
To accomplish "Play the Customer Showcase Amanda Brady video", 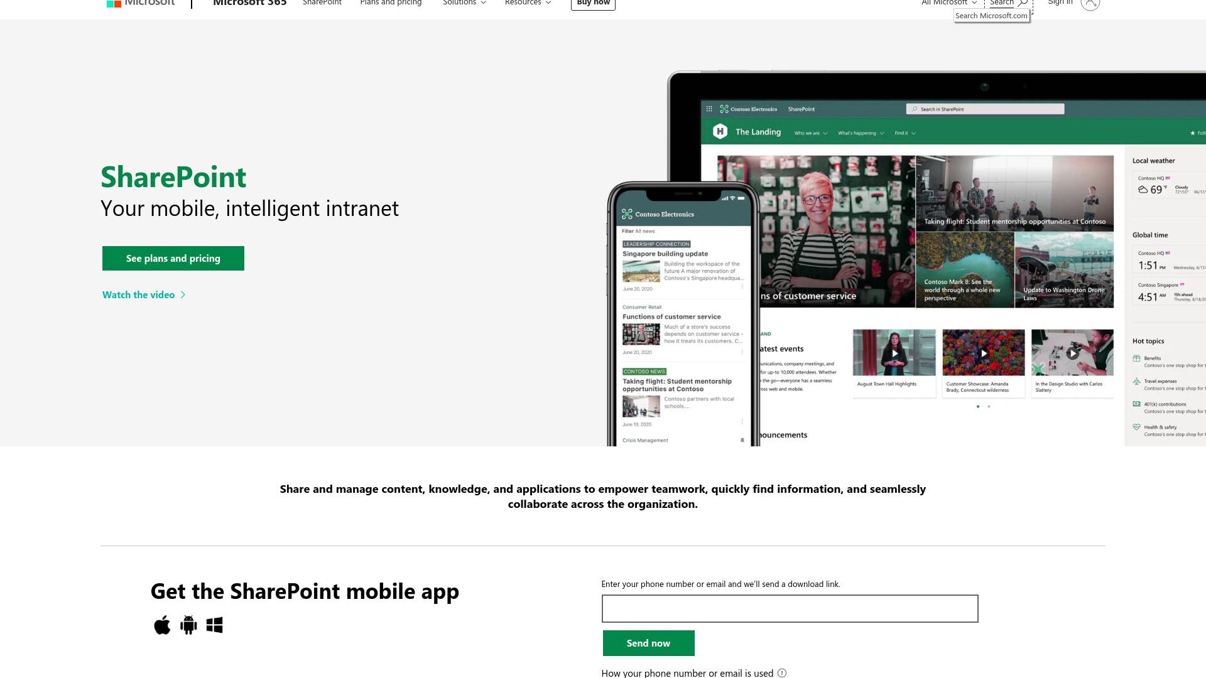I will (984, 353).
